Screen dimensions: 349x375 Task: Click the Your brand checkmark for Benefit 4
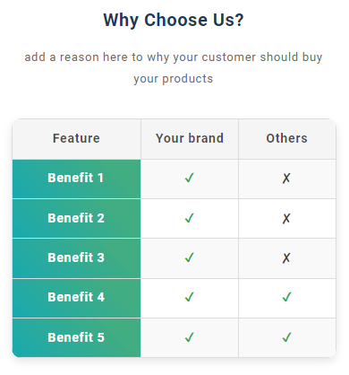tap(190, 297)
